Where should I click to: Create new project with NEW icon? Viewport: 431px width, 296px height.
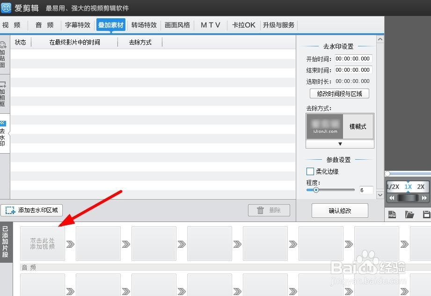(392, 215)
